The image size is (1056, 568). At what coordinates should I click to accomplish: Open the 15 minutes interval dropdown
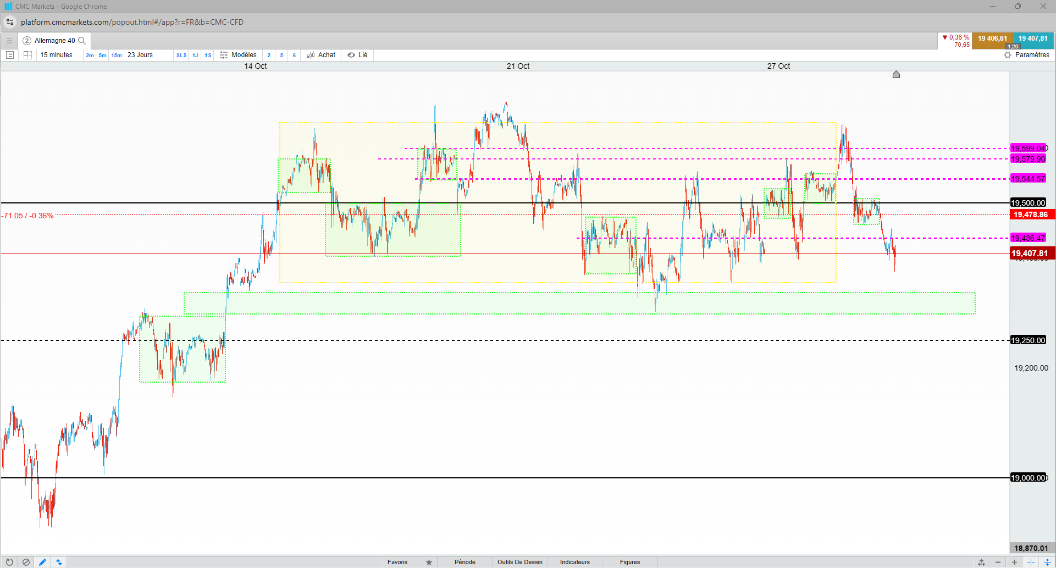coord(57,55)
